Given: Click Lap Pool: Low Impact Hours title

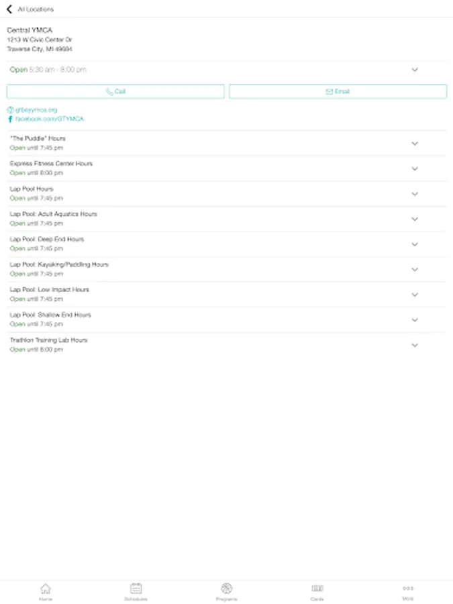Looking at the screenshot, I should tap(49, 290).
